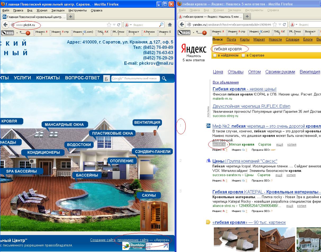Open RDS bar dropdown arrow in Yandex window

(x=193, y=33)
